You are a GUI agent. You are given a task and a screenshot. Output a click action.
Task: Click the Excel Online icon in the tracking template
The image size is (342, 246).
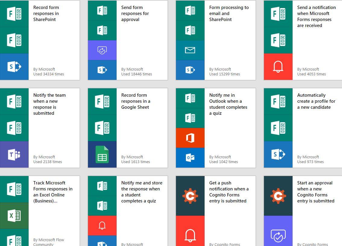[14, 215]
